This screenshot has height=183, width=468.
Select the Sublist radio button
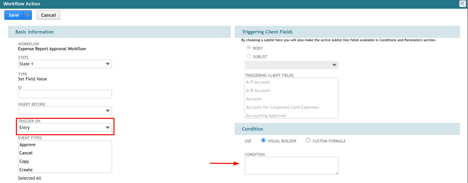(x=249, y=56)
